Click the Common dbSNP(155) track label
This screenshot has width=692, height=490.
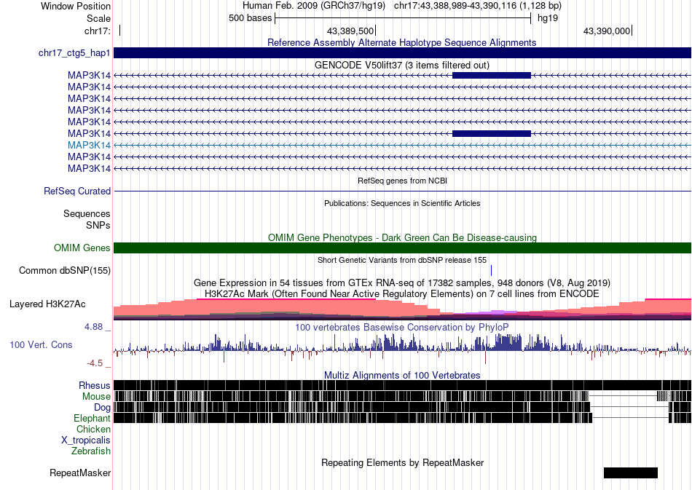click(65, 270)
